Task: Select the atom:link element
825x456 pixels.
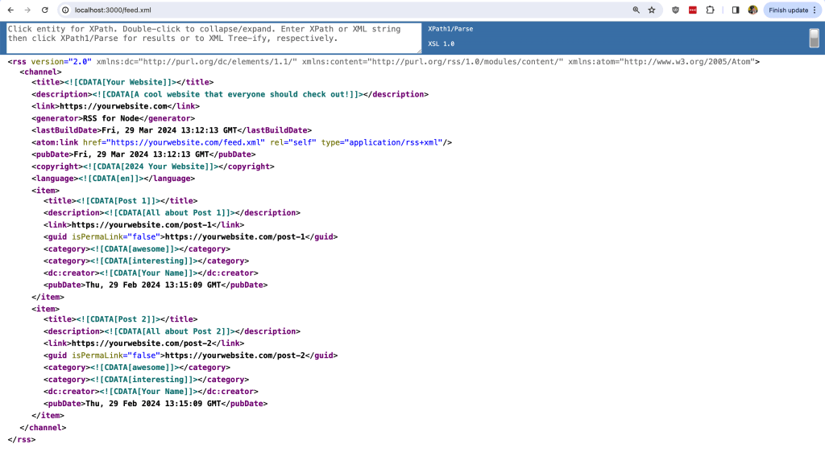Action: pos(242,142)
